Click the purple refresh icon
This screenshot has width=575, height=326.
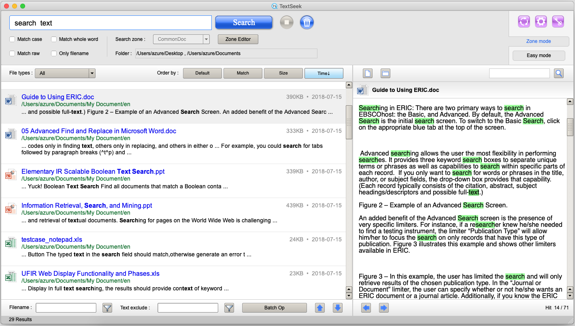coord(524,22)
